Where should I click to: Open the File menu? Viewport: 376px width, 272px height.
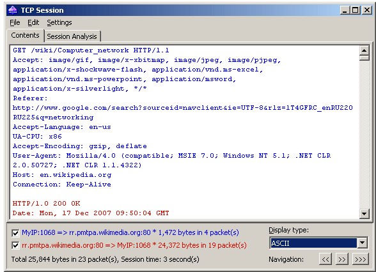tap(15, 22)
